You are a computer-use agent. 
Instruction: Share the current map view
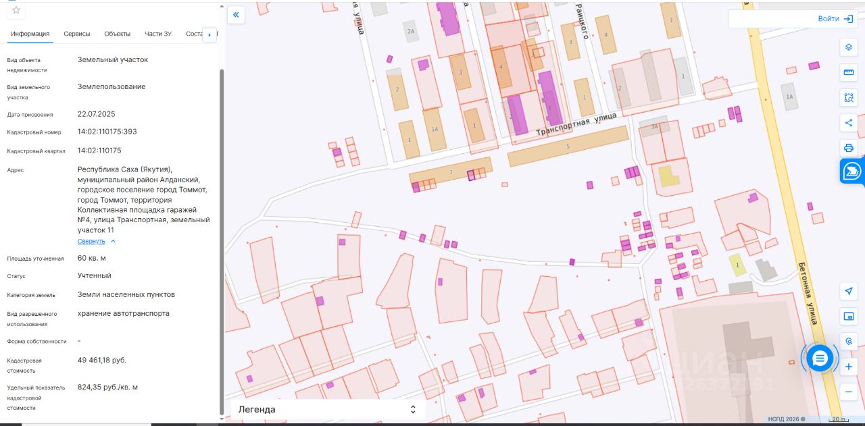point(849,122)
